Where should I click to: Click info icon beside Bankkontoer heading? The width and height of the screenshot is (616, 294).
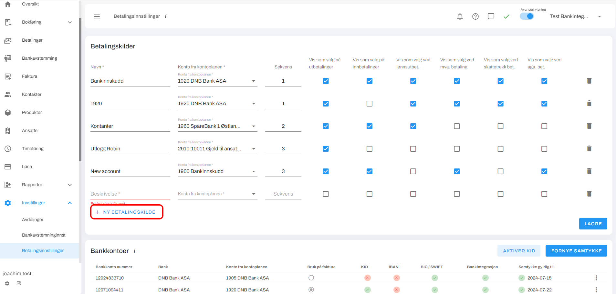pyautogui.click(x=134, y=251)
